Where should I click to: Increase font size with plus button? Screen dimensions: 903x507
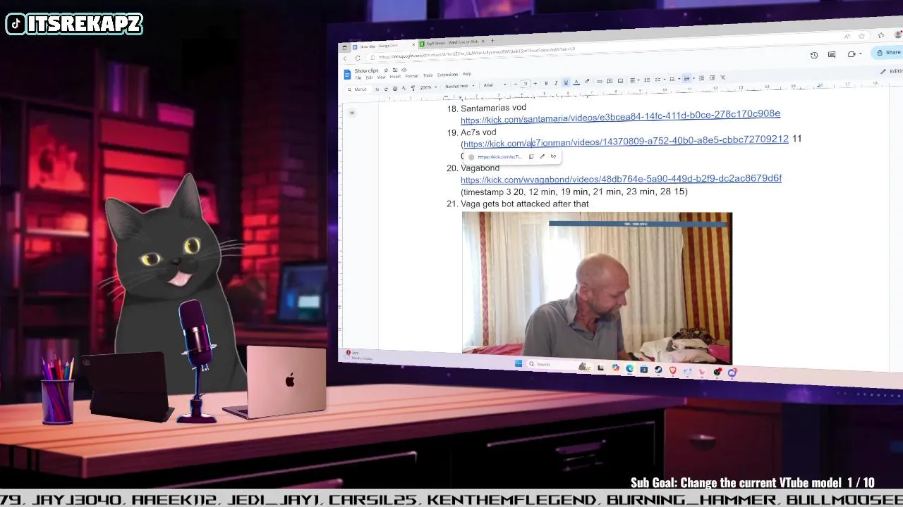point(535,84)
